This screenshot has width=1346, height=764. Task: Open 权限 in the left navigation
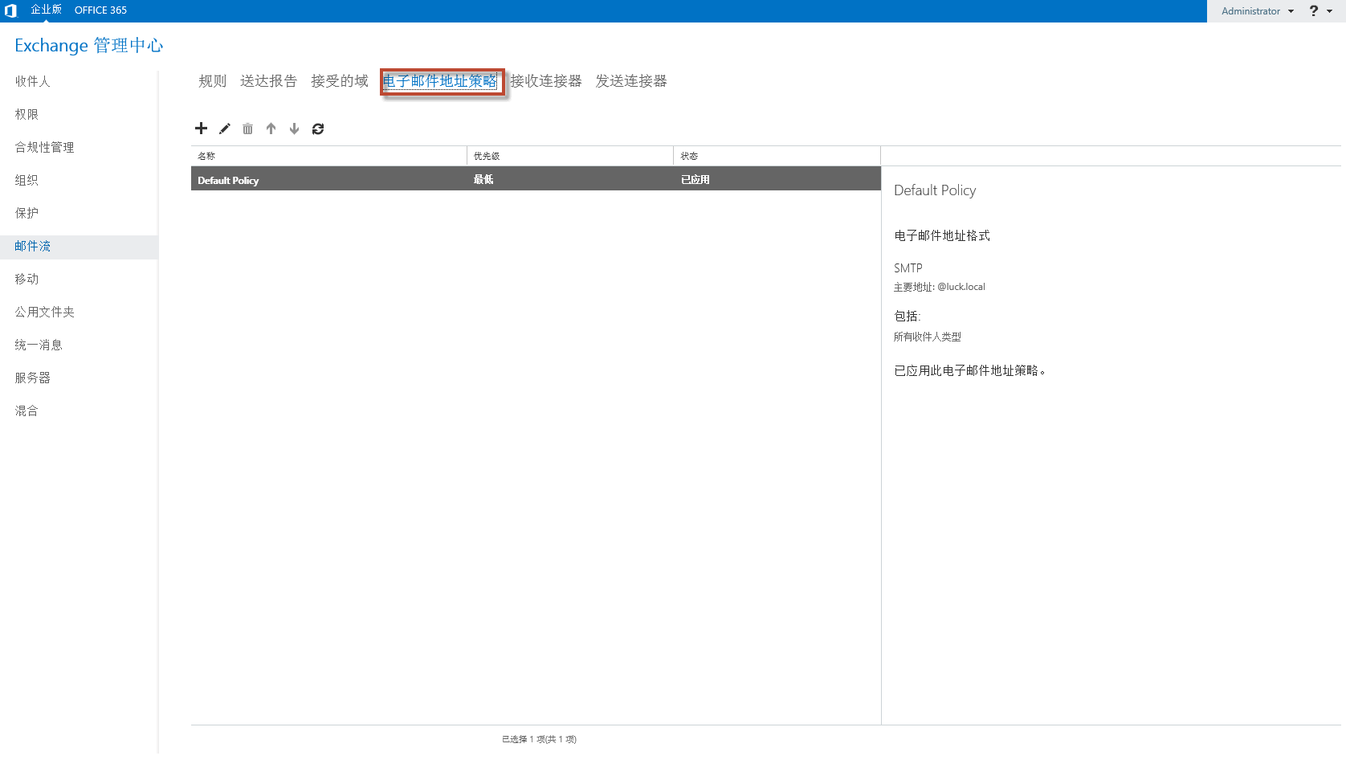click(x=27, y=114)
